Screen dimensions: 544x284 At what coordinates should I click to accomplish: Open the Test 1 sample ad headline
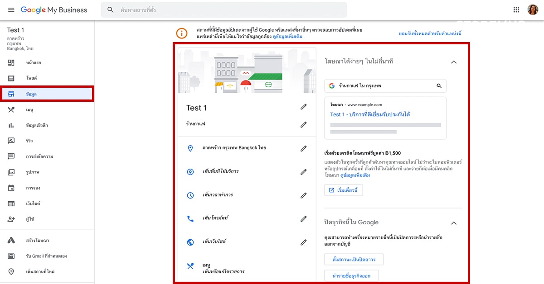coord(370,114)
